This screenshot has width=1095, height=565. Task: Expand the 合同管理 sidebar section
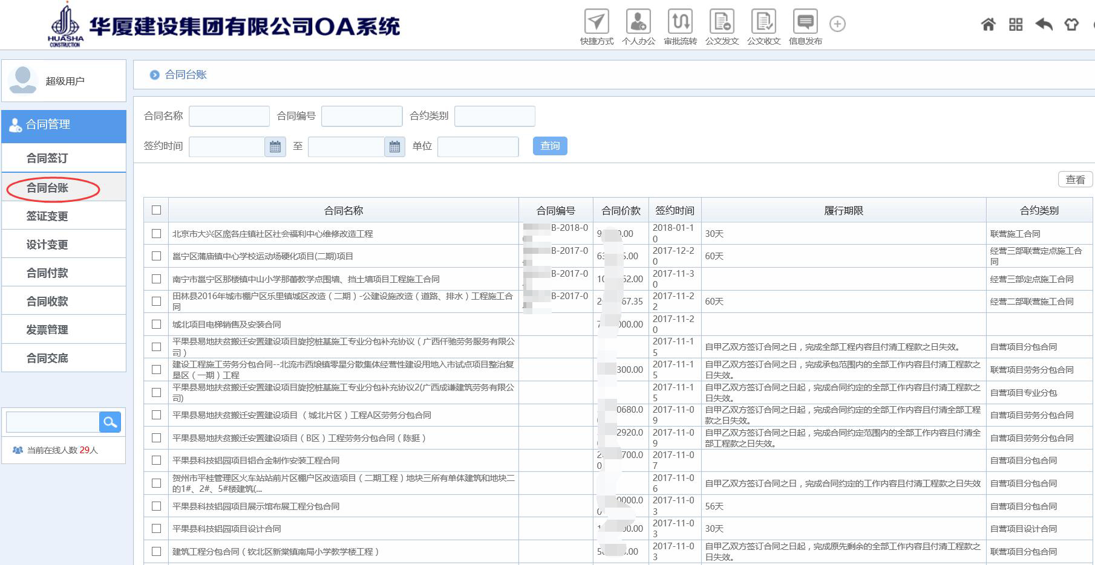pyautogui.click(x=64, y=125)
